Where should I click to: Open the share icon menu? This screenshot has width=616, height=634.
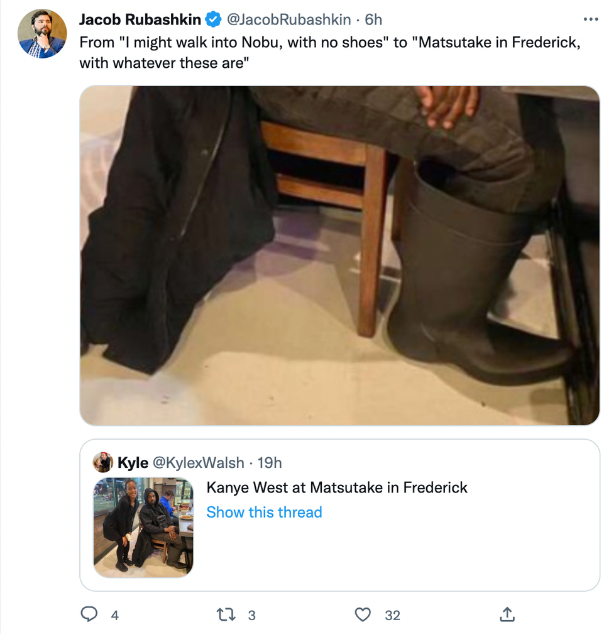tap(507, 615)
